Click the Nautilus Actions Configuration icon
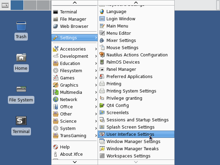Image resolution: width=220 pixels, height=165 pixels. [102, 55]
